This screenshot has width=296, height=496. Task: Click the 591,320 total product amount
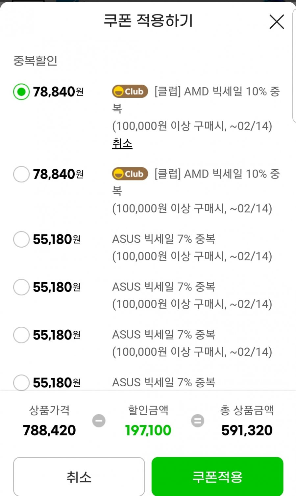[247, 430]
